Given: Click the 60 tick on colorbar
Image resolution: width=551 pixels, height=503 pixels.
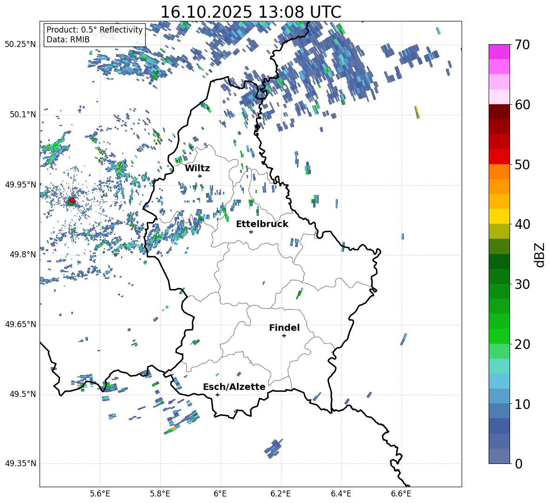Looking at the screenshot, I should [522, 105].
